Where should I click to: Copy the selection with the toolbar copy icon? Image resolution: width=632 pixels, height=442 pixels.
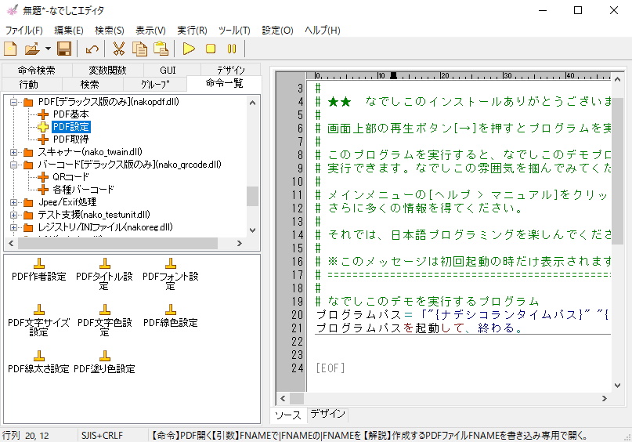[140, 49]
